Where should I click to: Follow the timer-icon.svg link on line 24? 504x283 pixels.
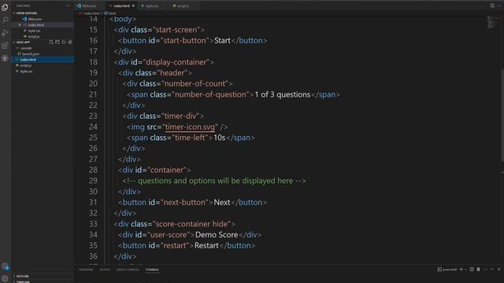pos(190,127)
